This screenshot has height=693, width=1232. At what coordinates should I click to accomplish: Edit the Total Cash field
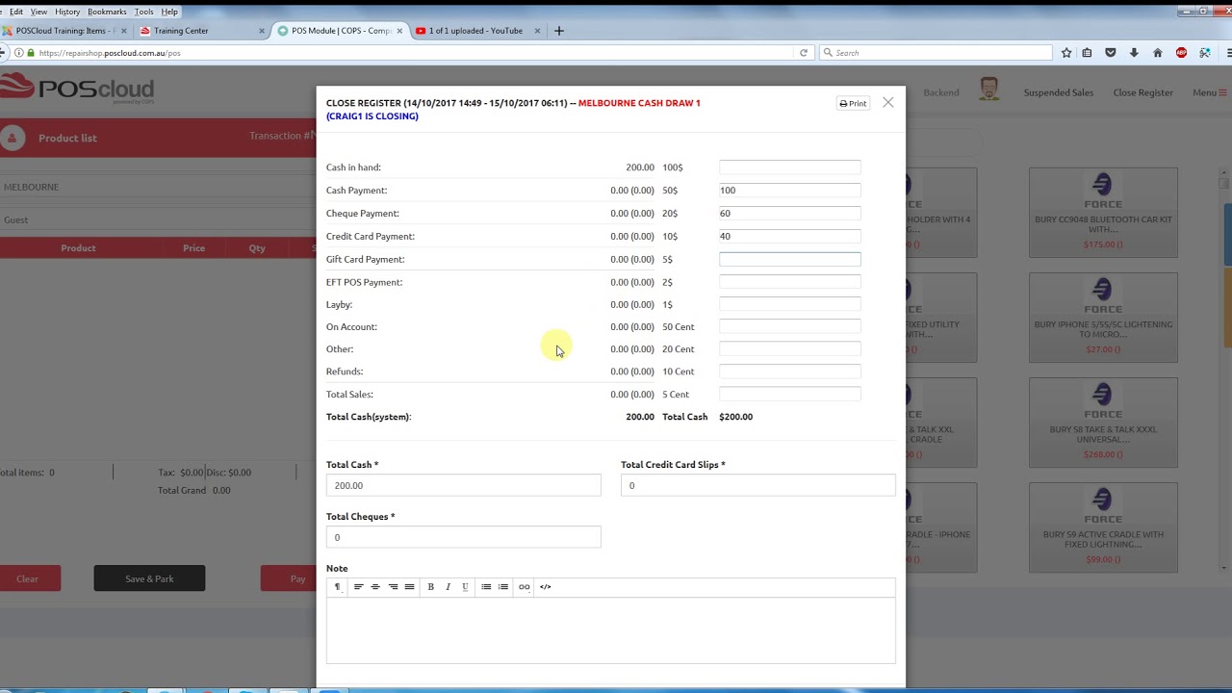(x=463, y=485)
